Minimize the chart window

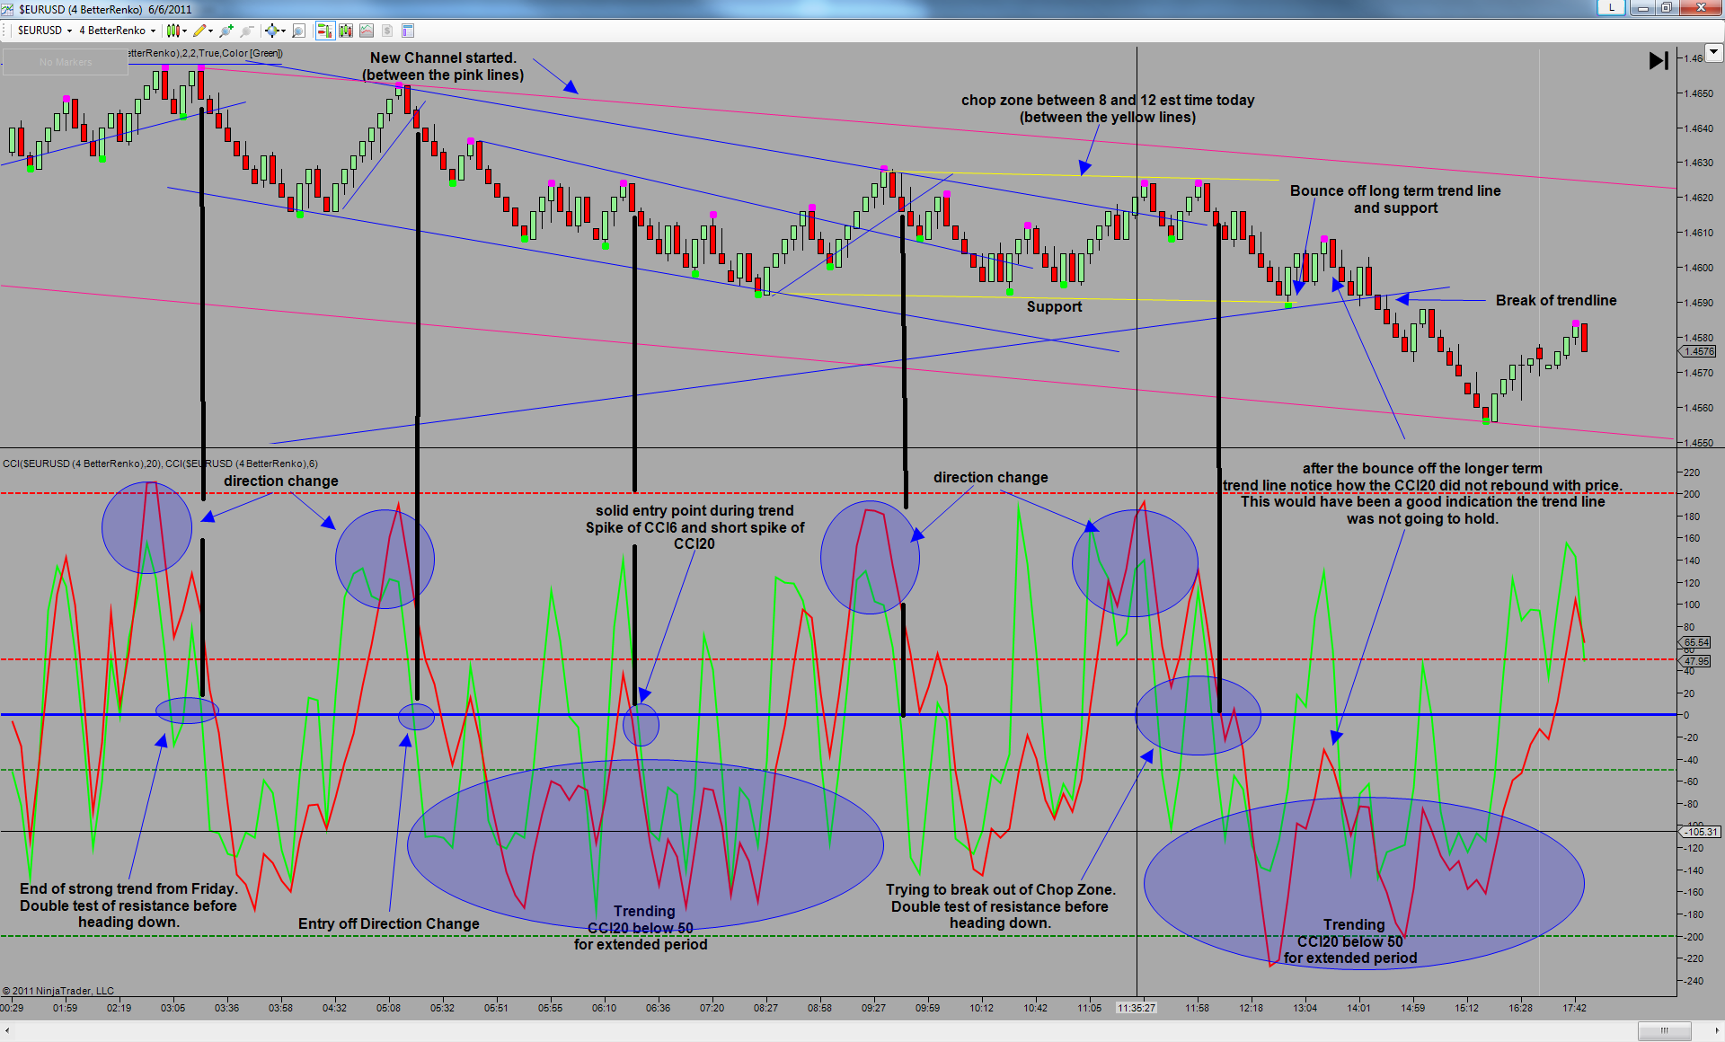[x=1641, y=8]
